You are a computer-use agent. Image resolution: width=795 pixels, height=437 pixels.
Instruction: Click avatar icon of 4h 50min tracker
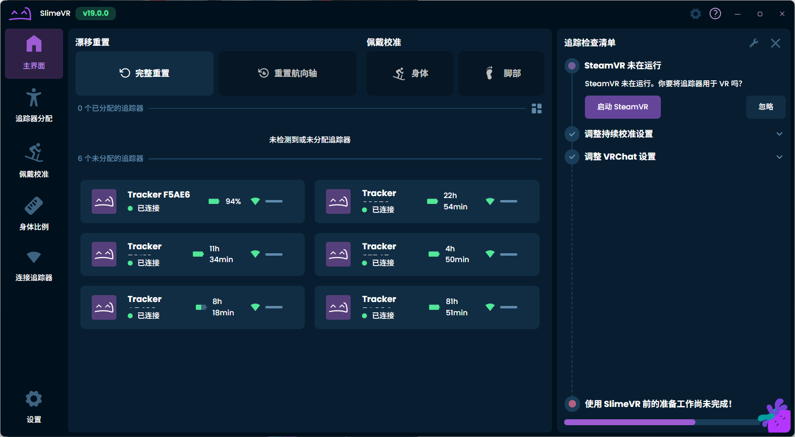(x=338, y=254)
